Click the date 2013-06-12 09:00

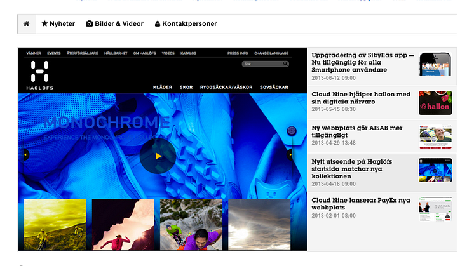tap(334, 78)
